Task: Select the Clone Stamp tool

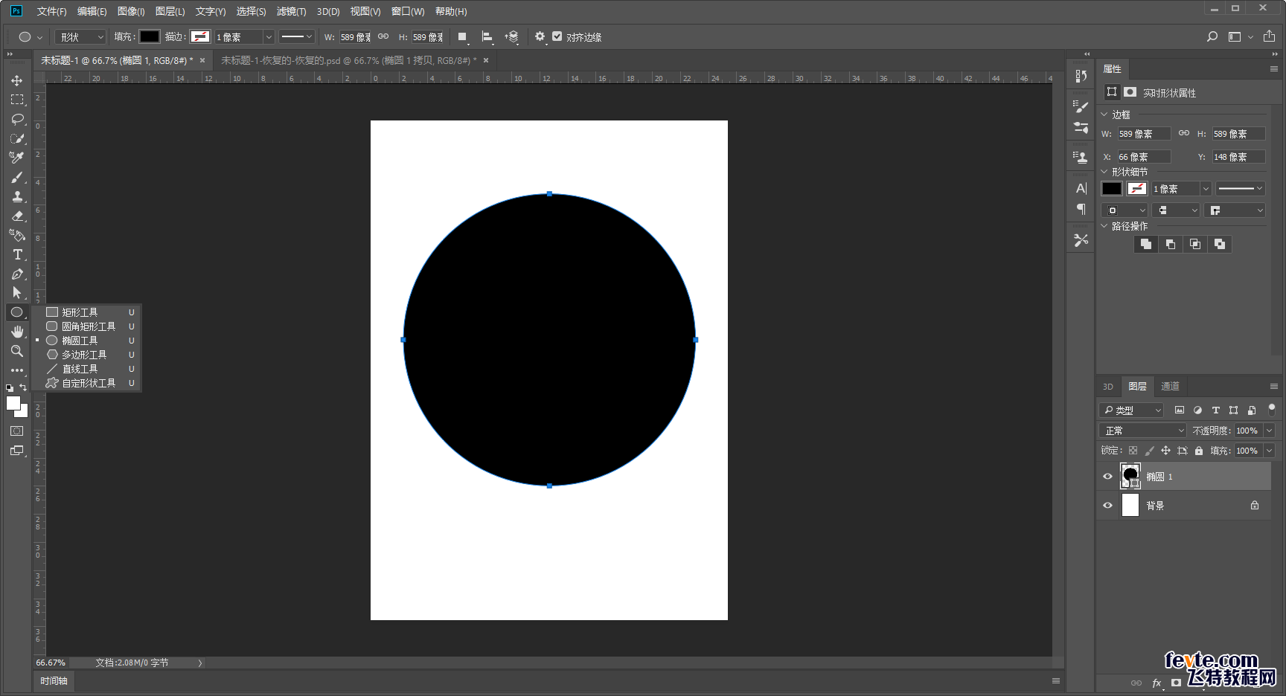Action: pyautogui.click(x=16, y=196)
